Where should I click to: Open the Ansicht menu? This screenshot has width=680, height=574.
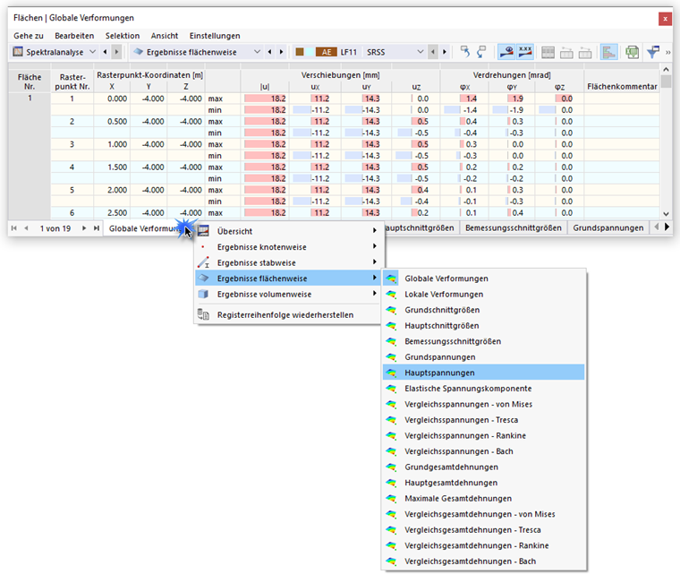point(165,36)
